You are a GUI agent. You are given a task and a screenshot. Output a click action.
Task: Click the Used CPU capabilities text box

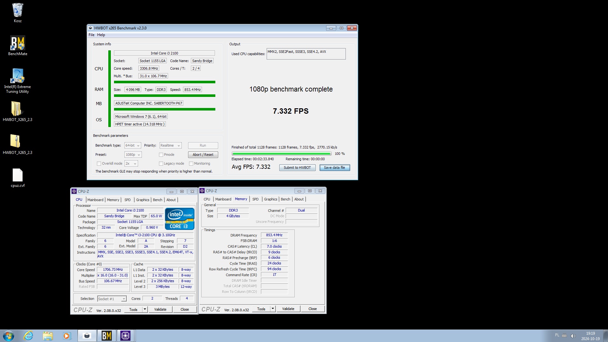click(306, 54)
